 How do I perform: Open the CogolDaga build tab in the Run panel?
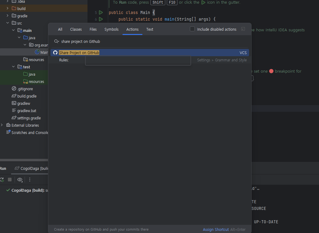point(31,169)
